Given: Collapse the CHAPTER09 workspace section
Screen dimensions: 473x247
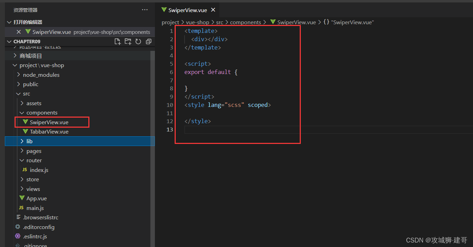Looking at the screenshot, I should (x=9, y=42).
